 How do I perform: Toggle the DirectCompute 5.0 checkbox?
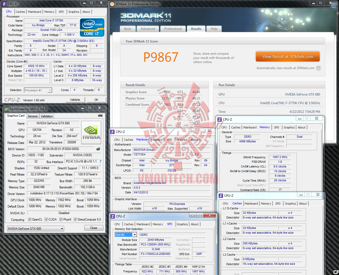tap(75, 220)
